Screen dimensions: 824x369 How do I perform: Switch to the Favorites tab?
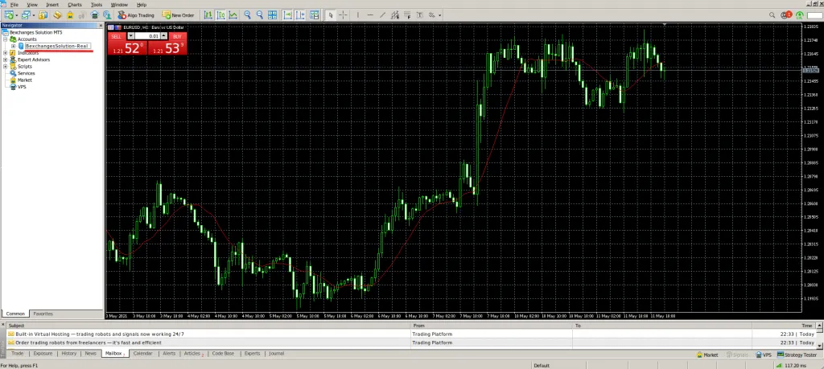pyautogui.click(x=43, y=314)
